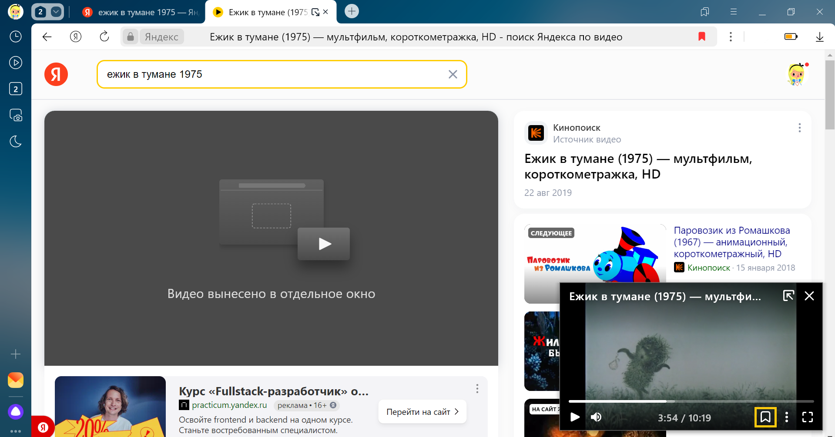Open browser history clock icon in sidebar

(x=16, y=36)
